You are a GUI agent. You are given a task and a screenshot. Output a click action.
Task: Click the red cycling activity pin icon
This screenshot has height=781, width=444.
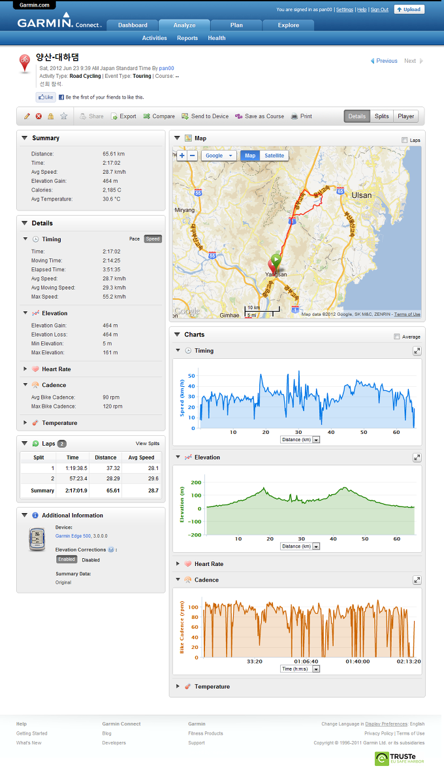click(x=24, y=64)
